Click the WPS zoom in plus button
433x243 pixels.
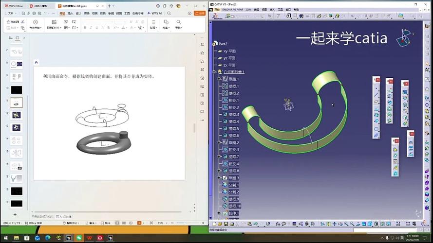coord(203,223)
